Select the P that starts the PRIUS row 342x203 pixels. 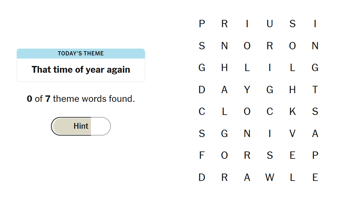[202, 24]
